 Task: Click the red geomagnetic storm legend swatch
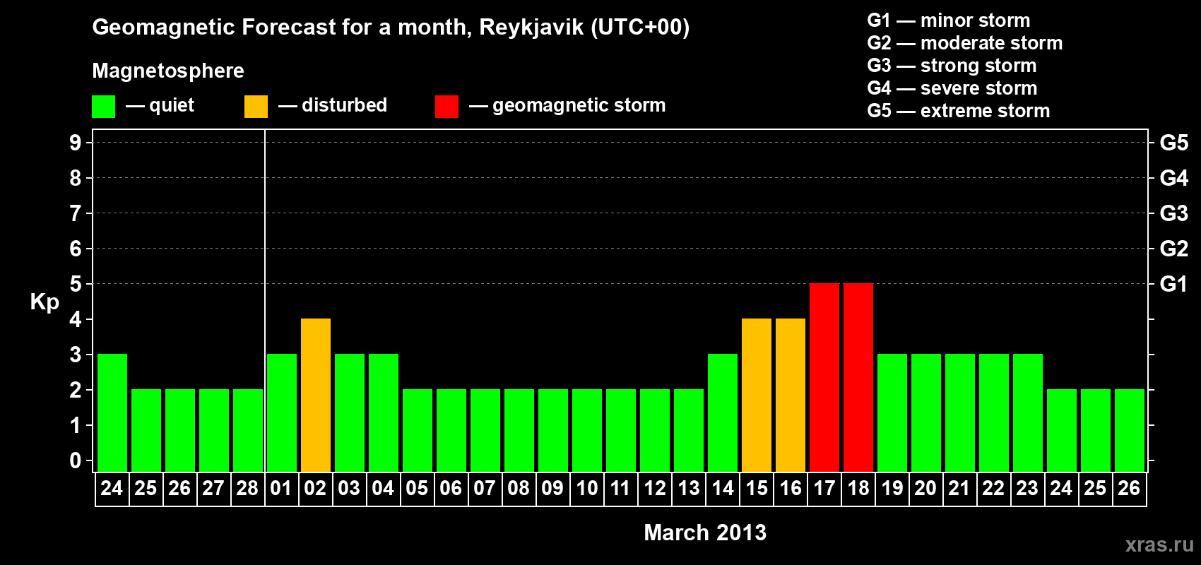(x=447, y=107)
